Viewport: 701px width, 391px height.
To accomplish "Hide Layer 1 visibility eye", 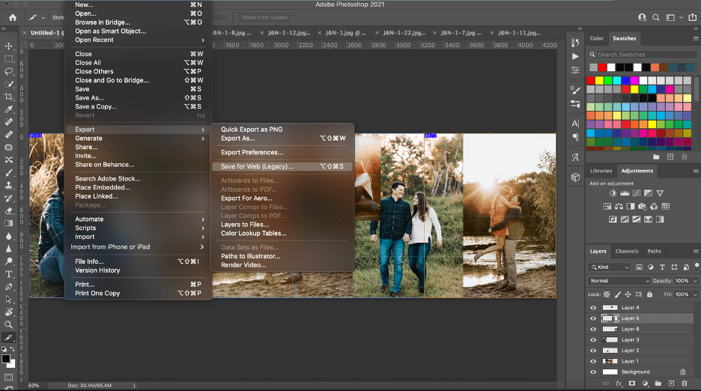I will coord(593,362).
